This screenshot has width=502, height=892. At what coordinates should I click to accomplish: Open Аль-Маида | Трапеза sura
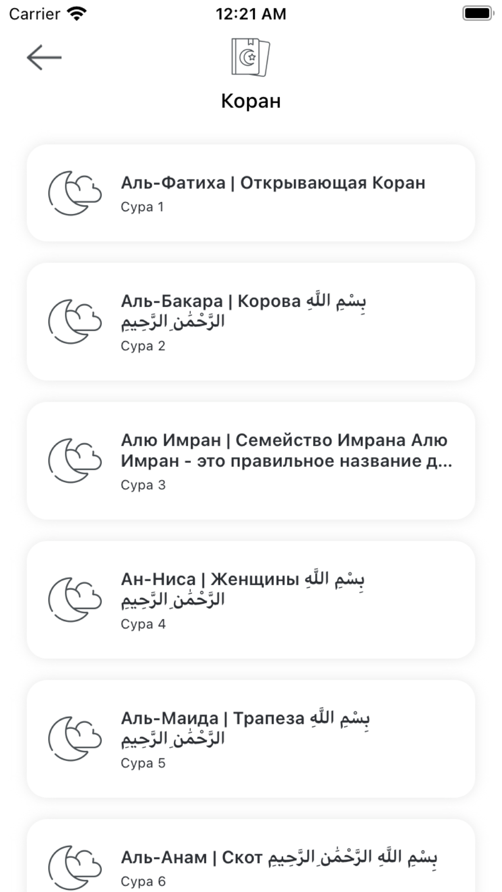point(251,738)
